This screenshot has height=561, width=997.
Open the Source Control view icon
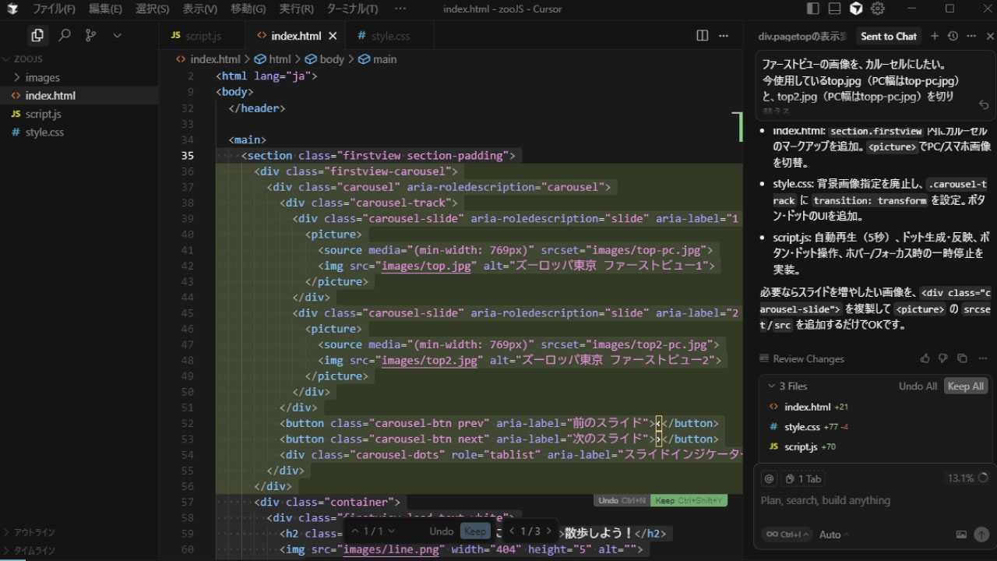coord(91,35)
